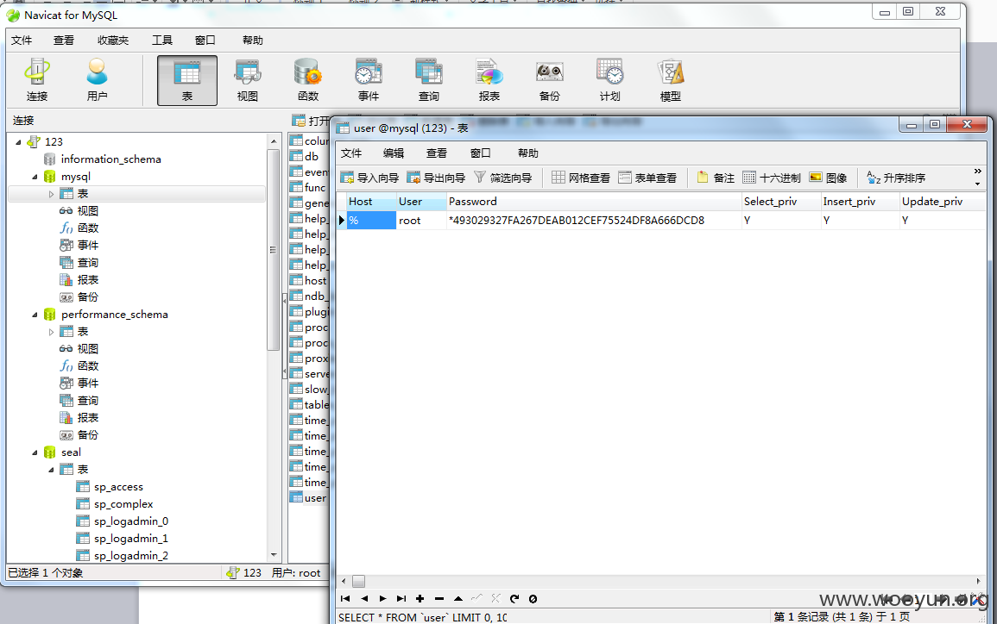The width and height of the screenshot is (997, 624).
Task: Open the 模型 model toolbar button
Action: (670, 80)
